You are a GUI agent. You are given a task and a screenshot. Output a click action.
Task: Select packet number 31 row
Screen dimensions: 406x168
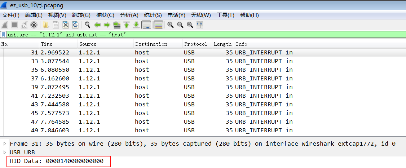[x=203, y=53]
